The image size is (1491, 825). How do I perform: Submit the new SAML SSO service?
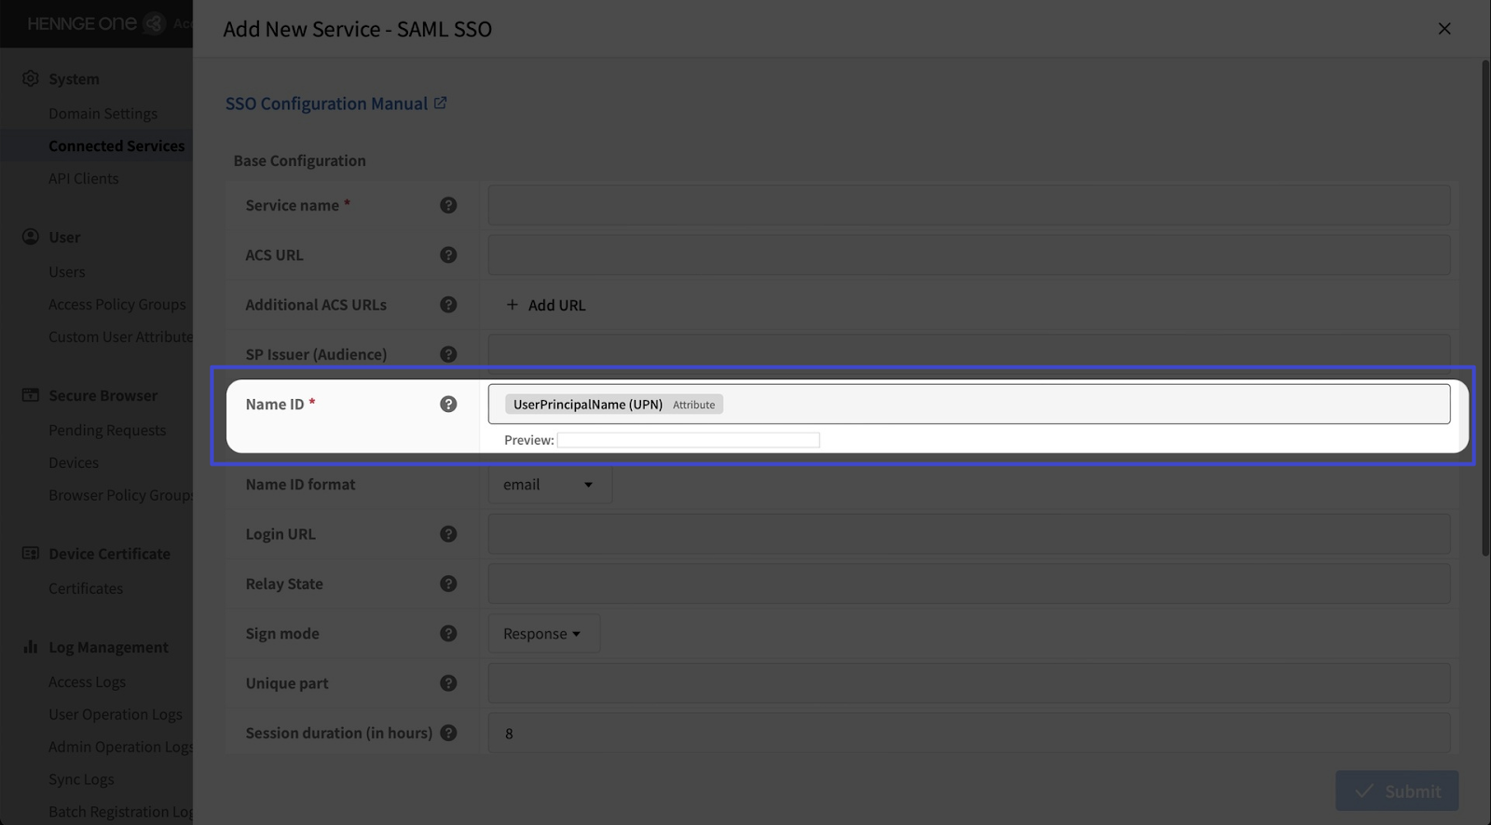point(1396,791)
